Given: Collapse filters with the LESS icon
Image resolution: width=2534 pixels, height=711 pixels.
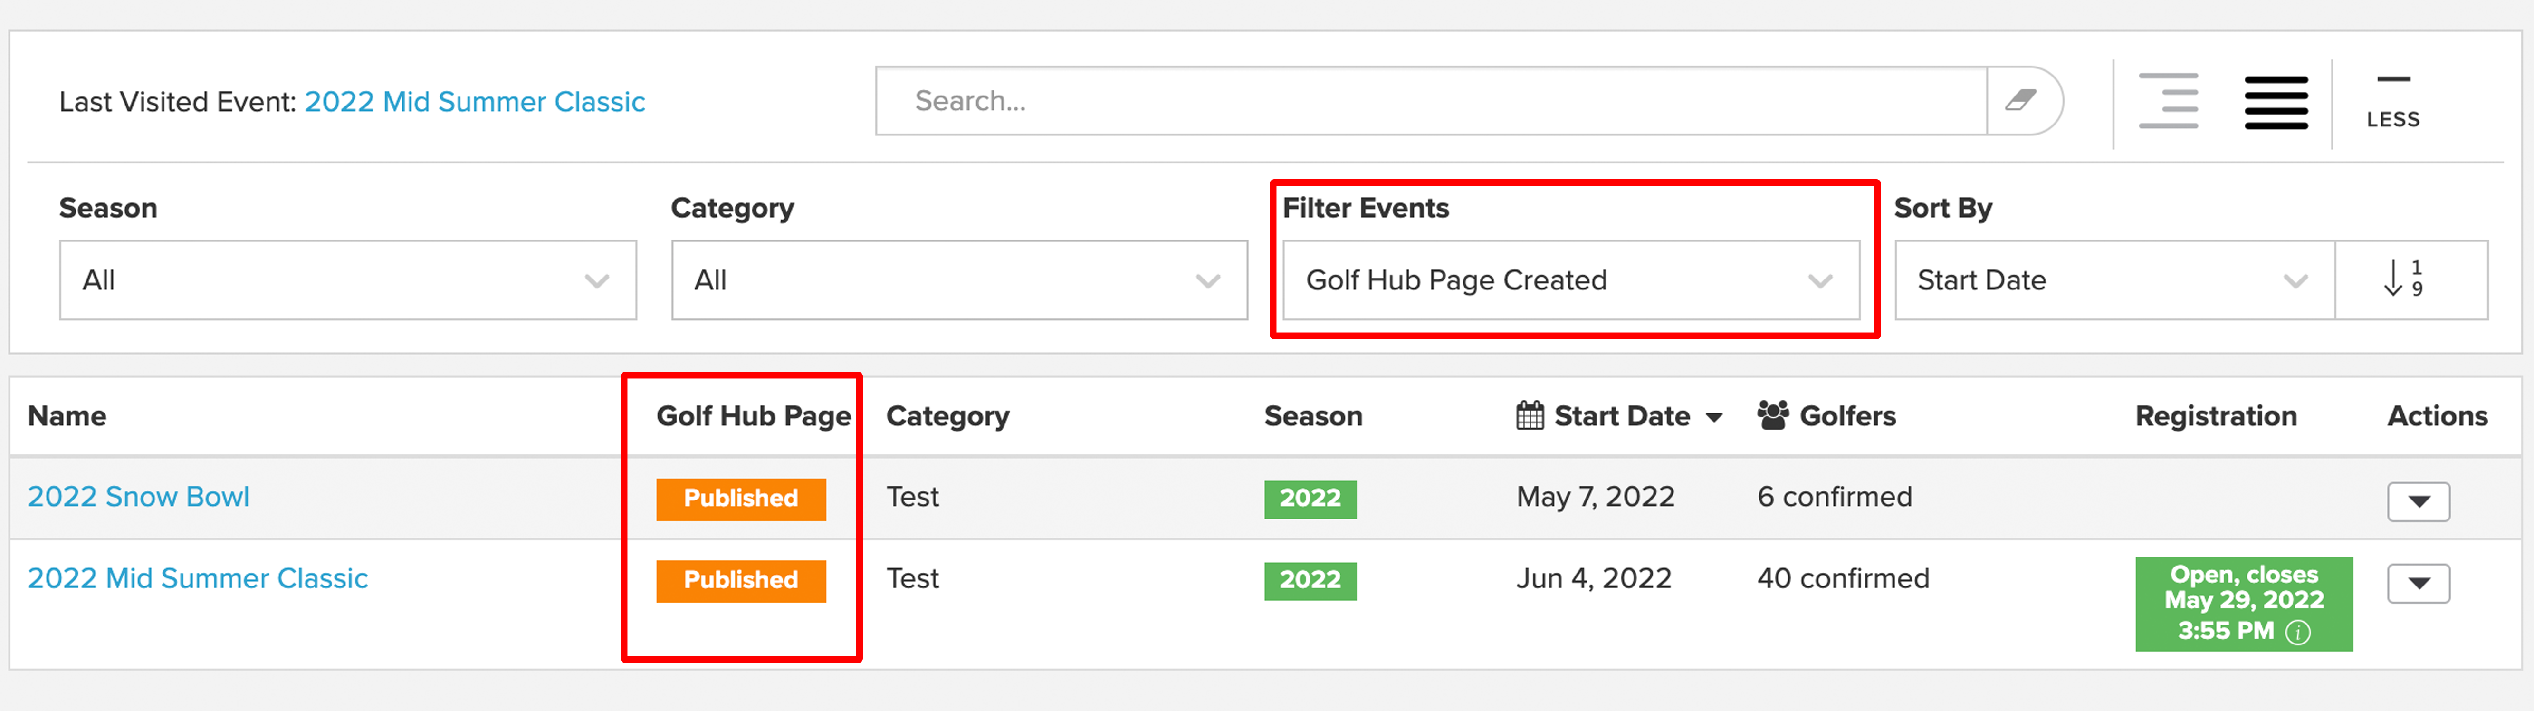Looking at the screenshot, I should (x=2392, y=101).
